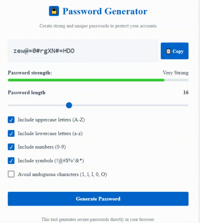Click the Very Strong strength label
Image resolution: width=200 pixels, height=223 pixels.
tap(176, 73)
